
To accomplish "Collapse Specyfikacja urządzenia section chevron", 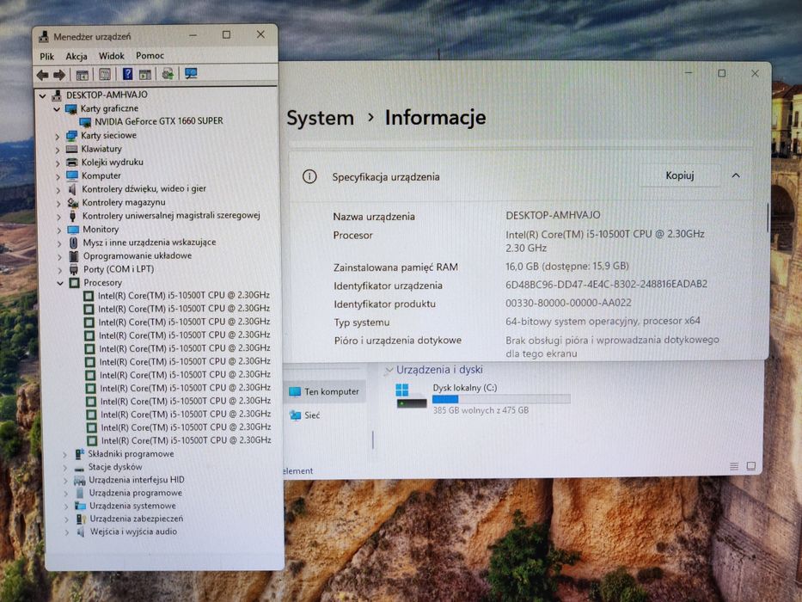I will 736,175.
